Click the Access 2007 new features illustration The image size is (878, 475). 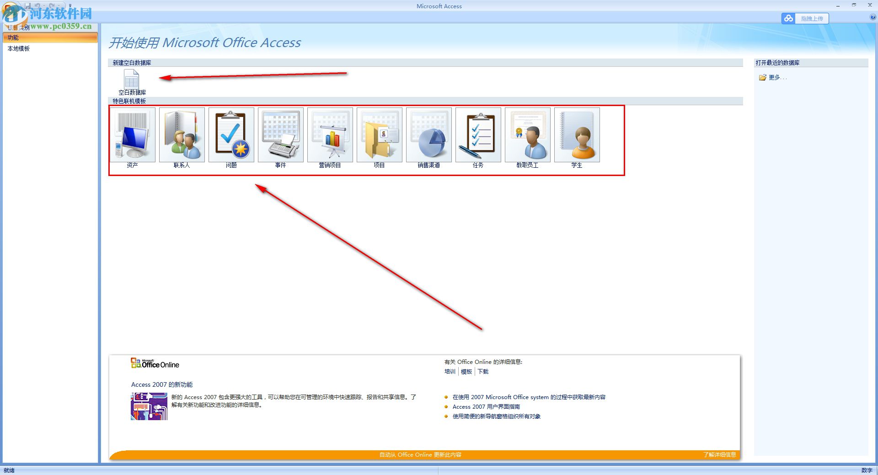click(x=149, y=406)
